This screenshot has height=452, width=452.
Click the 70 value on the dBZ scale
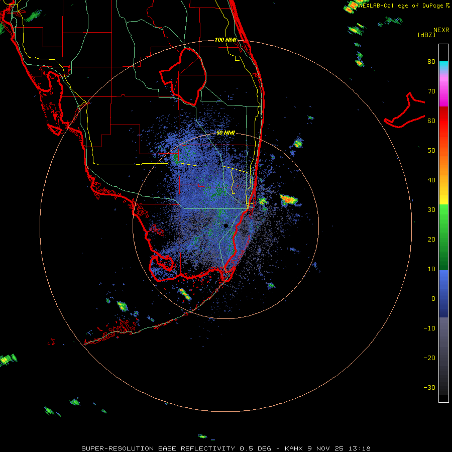tap(431, 91)
